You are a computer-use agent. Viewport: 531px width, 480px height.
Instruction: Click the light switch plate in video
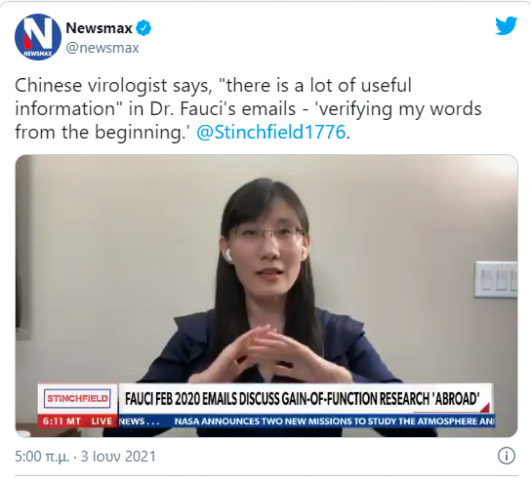pos(496,280)
